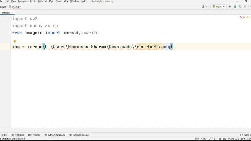The image size is (251, 141).
Task: Click 'Downloads' in the file path
Action: tap(120, 47)
